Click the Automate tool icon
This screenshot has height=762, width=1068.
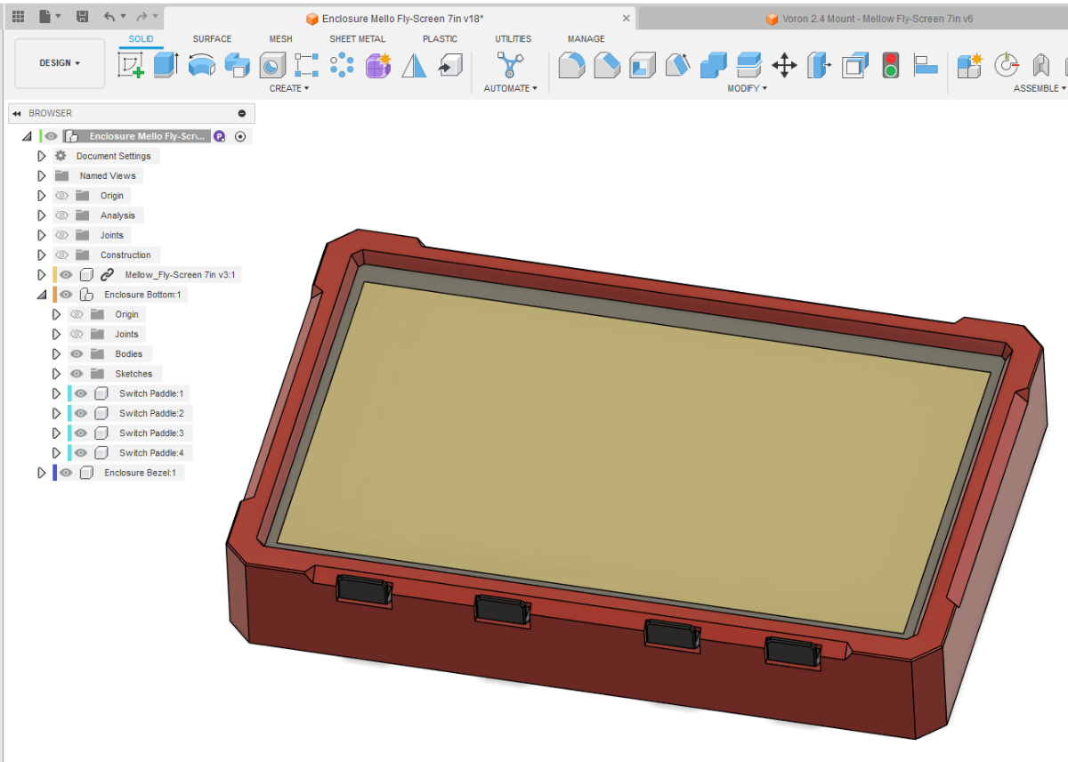pos(510,64)
